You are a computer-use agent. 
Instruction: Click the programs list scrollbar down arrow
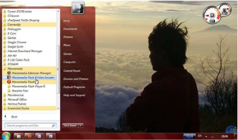pyautogui.click(x=58, y=109)
